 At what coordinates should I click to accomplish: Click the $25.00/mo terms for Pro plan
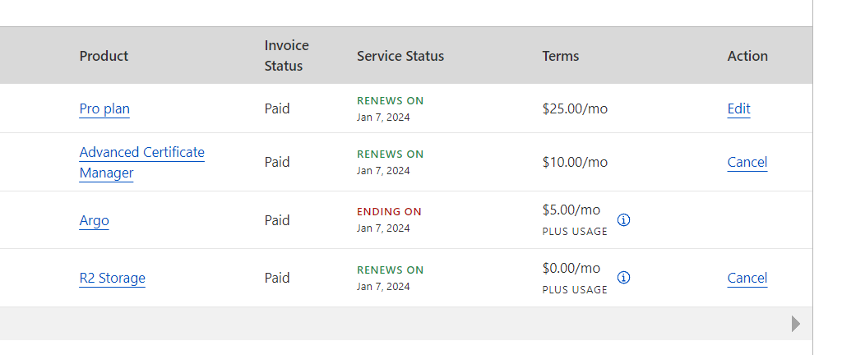click(x=575, y=108)
